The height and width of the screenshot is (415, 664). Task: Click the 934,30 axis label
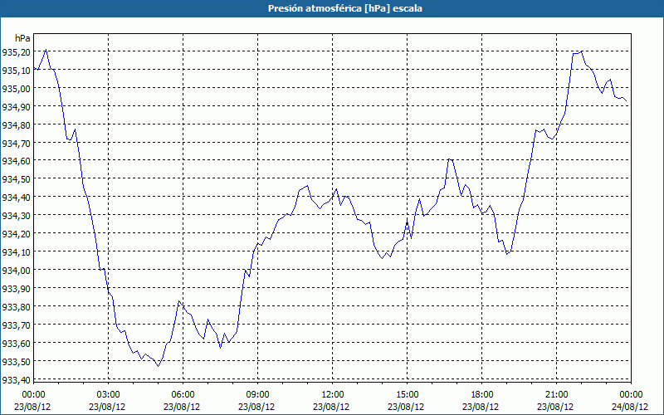15,216
